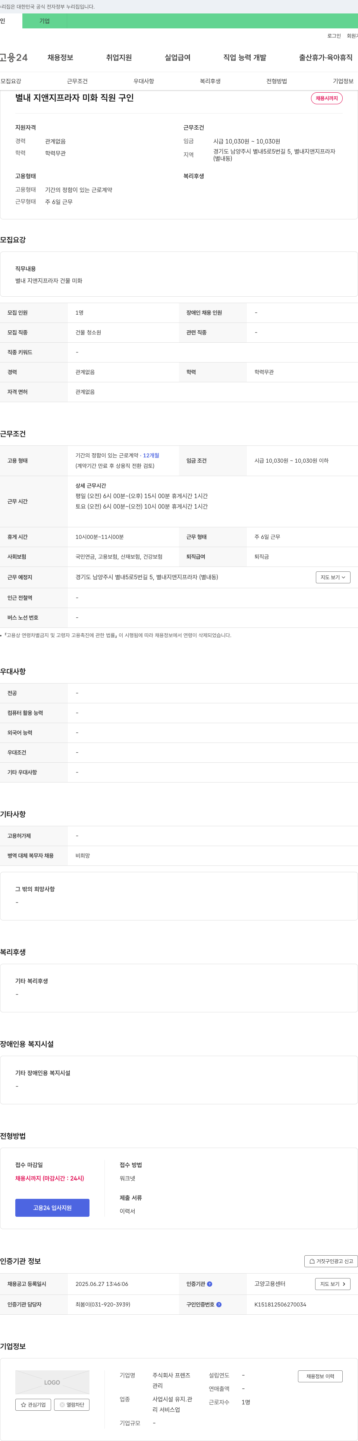Click the 건물 청소원 job type value
This screenshot has width=358, height=1441.
coord(88,332)
